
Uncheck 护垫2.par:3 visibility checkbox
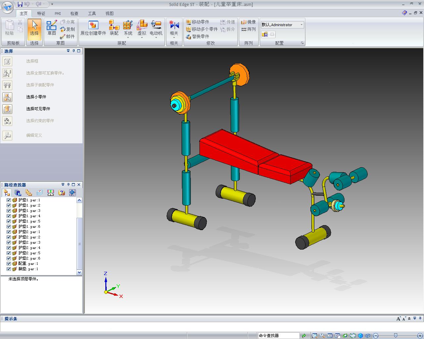pyautogui.click(x=9, y=242)
